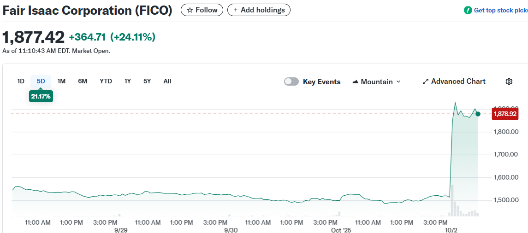Viewport: 528px width, 233px height.
Task: Select the All time range
Action: click(167, 81)
